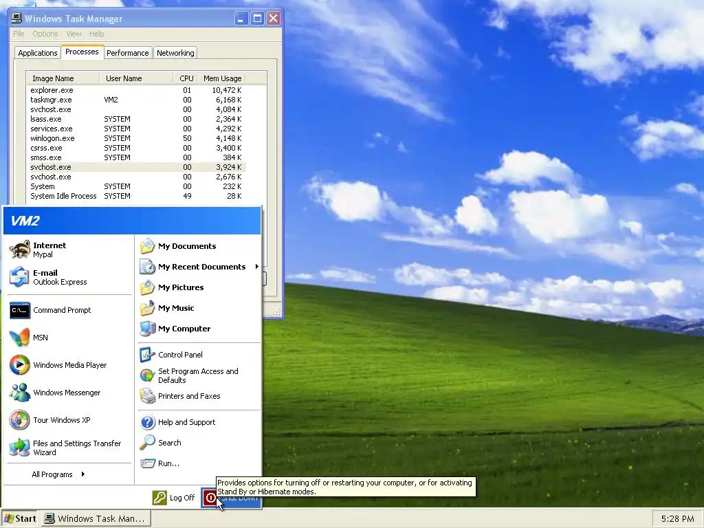Image resolution: width=704 pixels, height=528 pixels.
Task: Select the Processes tab
Action: (x=82, y=52)
